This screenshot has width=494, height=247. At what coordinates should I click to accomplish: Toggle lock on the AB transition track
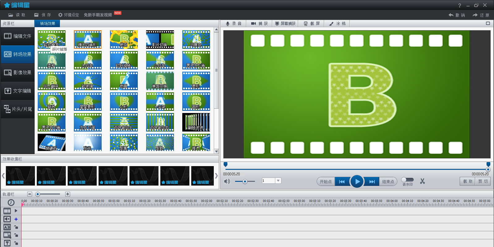[16, 227]
